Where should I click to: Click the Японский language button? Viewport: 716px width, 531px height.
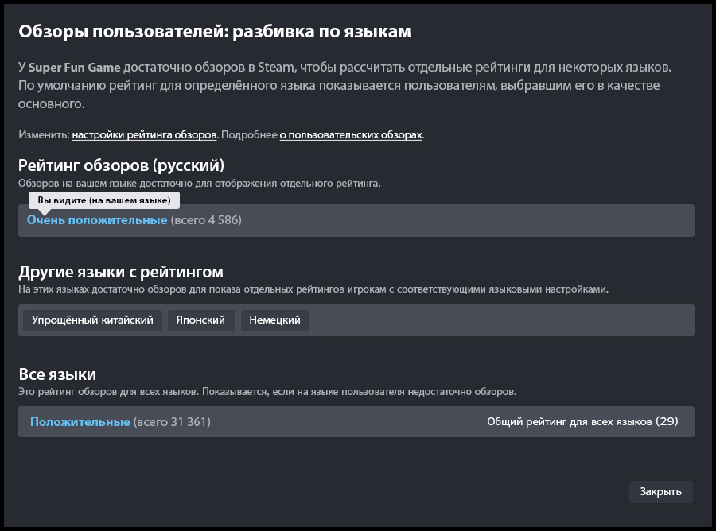click(200, 320)
